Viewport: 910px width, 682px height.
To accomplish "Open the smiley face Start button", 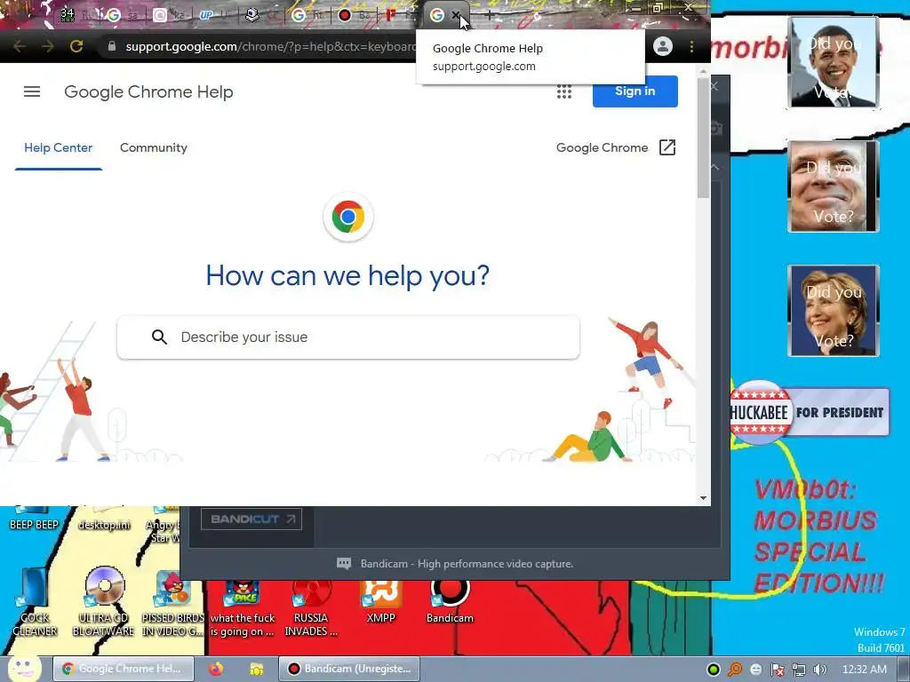I will tap(24, 668).
